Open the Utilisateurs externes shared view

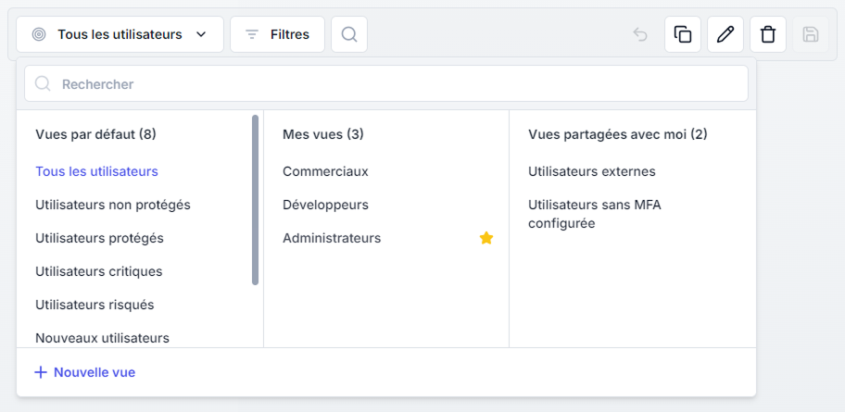[592, 171]
